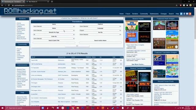Open the Chrome extensions puzzle icon
Viewport: 196px width, 110px height.
(187, 5)
